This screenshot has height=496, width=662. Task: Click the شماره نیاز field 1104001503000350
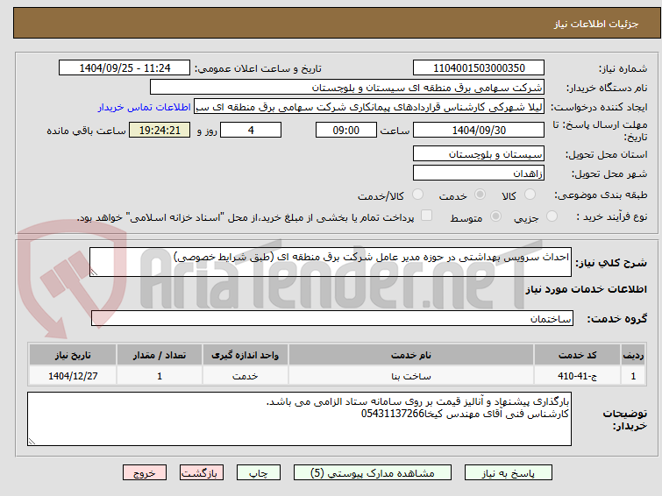[479, 68]
